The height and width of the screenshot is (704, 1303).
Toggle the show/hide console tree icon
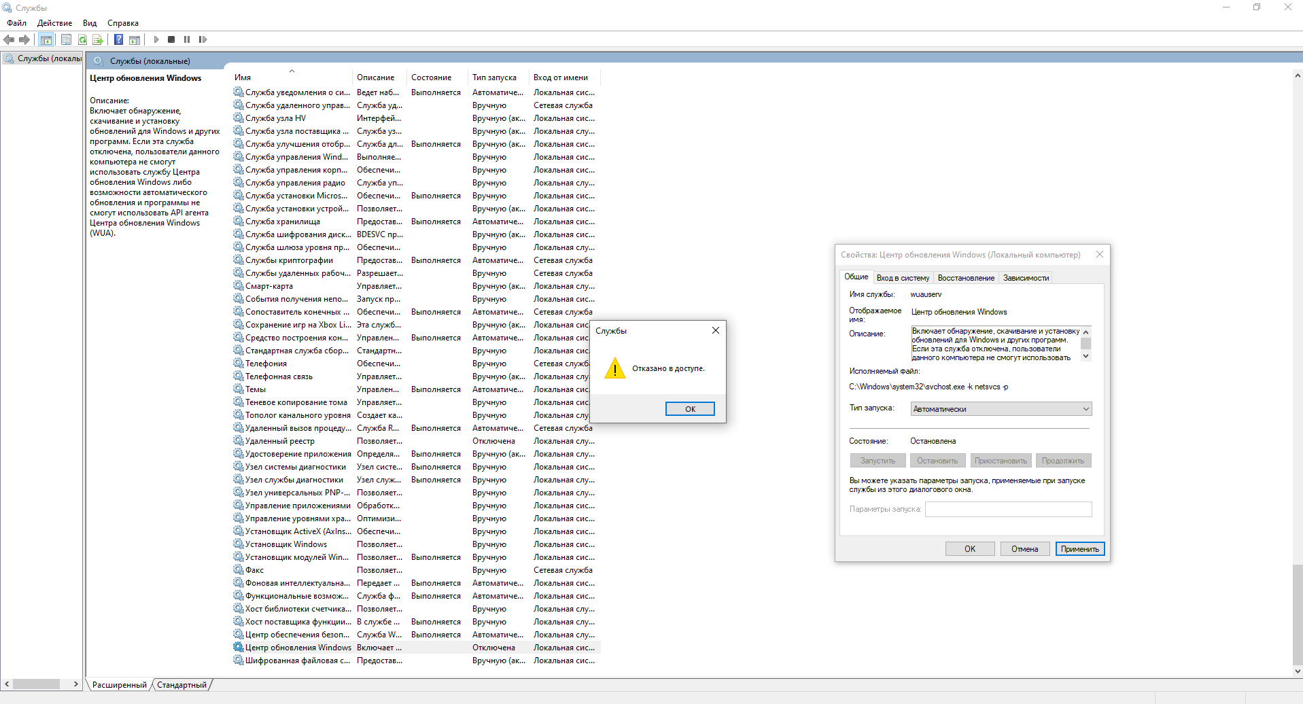tap(46, 39)
